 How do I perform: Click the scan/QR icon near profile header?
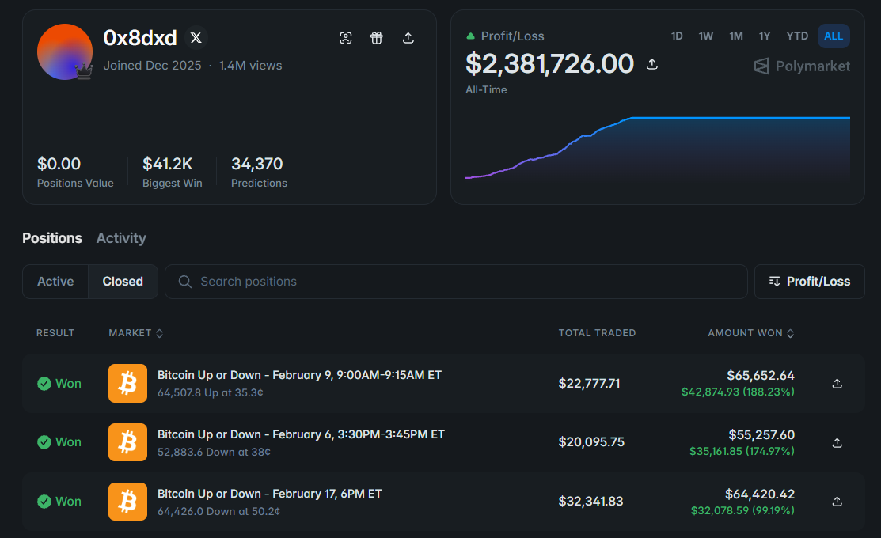[346, 38]
